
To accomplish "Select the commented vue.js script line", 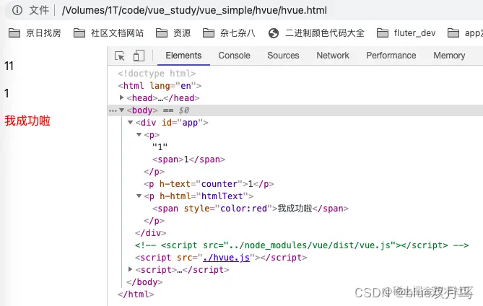I will click(x=302, y=245).
